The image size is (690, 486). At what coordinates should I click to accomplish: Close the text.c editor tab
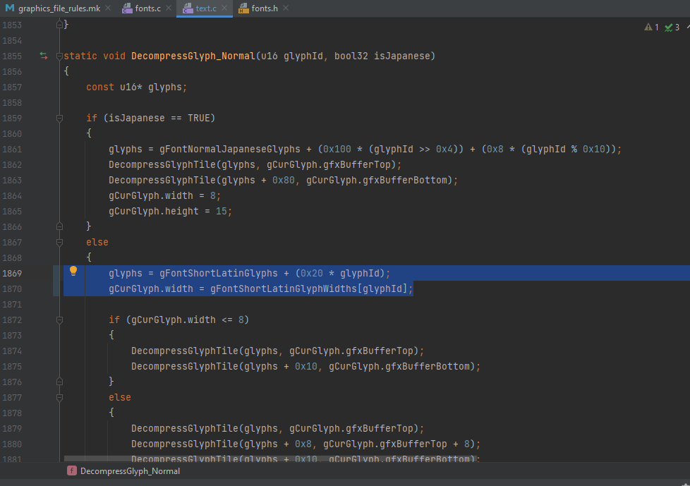tap(225, 8)
